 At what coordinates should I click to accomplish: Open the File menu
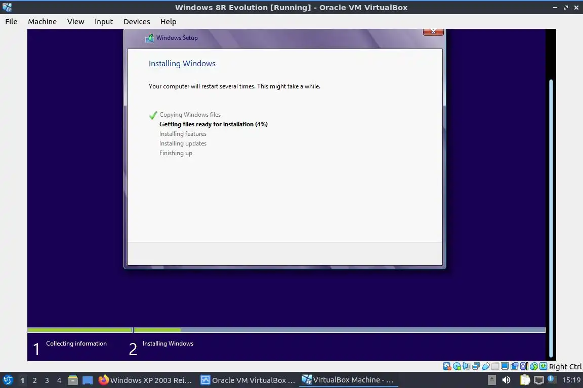(11, 22)
